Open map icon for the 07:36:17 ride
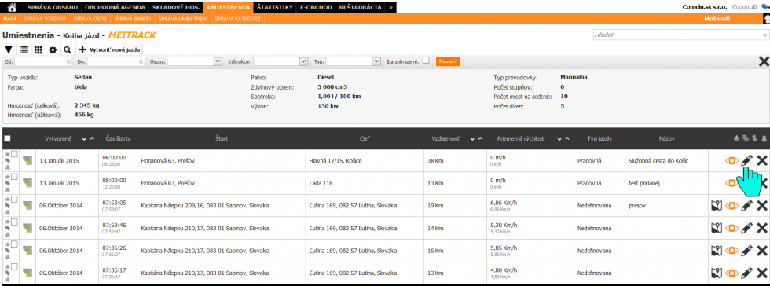This screenshot has height=286, width=770. pyautogui.click(x=717, y=273)
